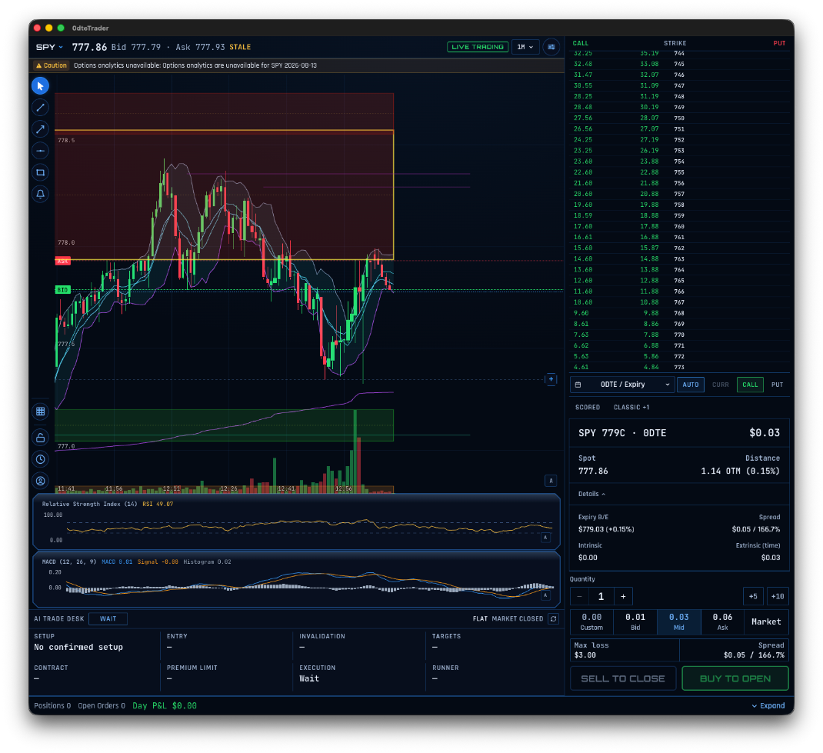Increase quantity with plus button
The height and width of the screenshot is (753, 823).
click(x=623, y=597)
